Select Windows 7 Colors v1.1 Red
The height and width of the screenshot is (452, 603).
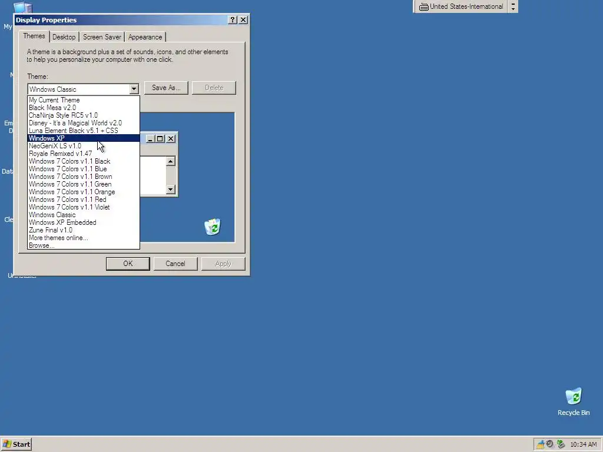tap(84, 200)
